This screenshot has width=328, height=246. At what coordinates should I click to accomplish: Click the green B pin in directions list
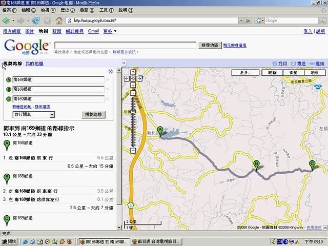click(x=7, y=179)
